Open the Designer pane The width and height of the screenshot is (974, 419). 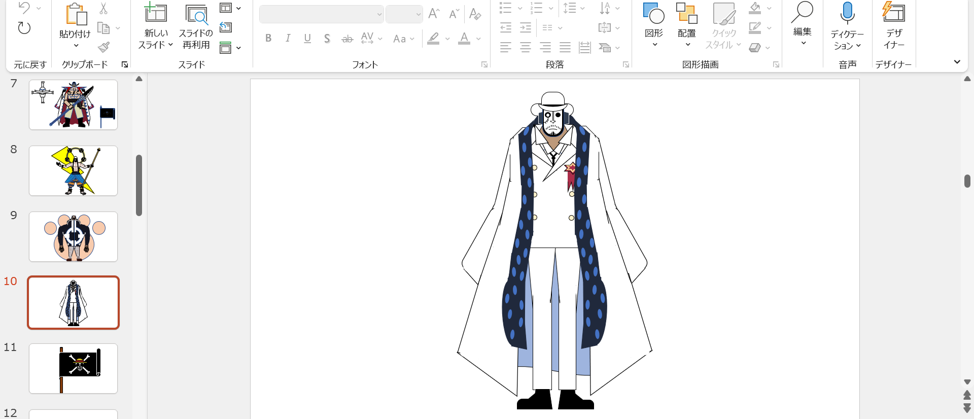click(893, 13)
